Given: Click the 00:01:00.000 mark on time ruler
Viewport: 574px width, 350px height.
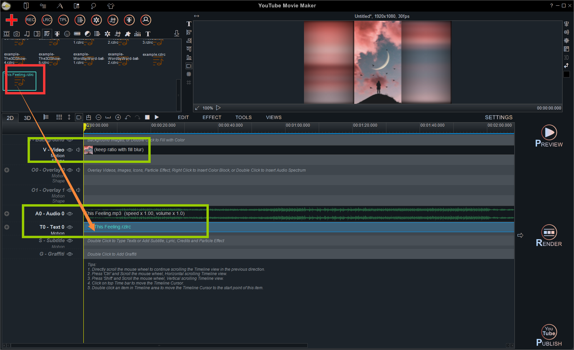Looking at the screenshot, I should (x=298, y=125).
